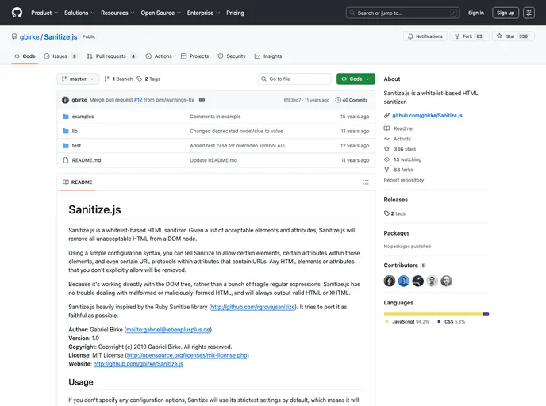Open the green Code dropdown button

[356, 79]
